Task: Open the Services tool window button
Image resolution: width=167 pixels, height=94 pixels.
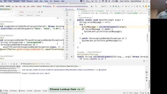Action: click(38, 91)
